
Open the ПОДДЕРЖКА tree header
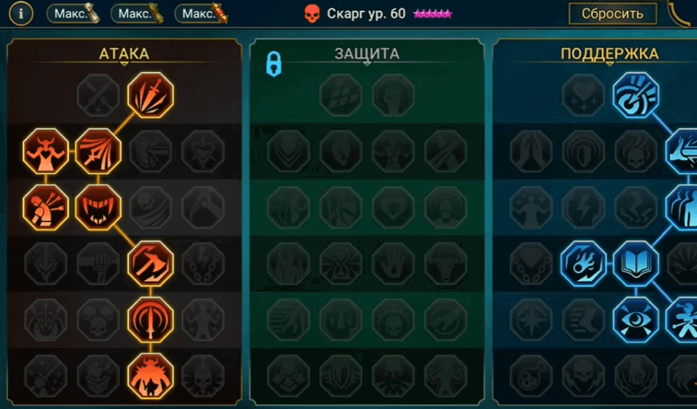pyautogui.click(x=609, y=54)
